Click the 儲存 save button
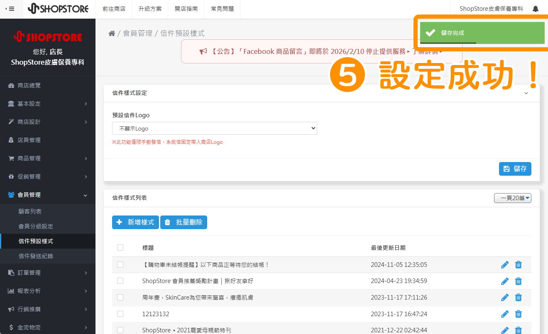 coord(515,169)
